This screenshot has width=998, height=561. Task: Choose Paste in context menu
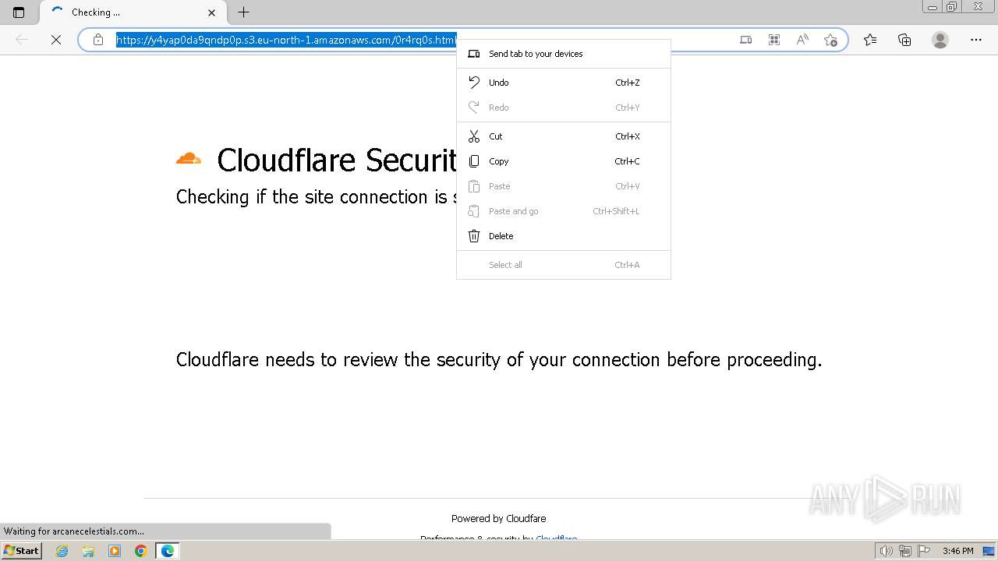(563, 186)
